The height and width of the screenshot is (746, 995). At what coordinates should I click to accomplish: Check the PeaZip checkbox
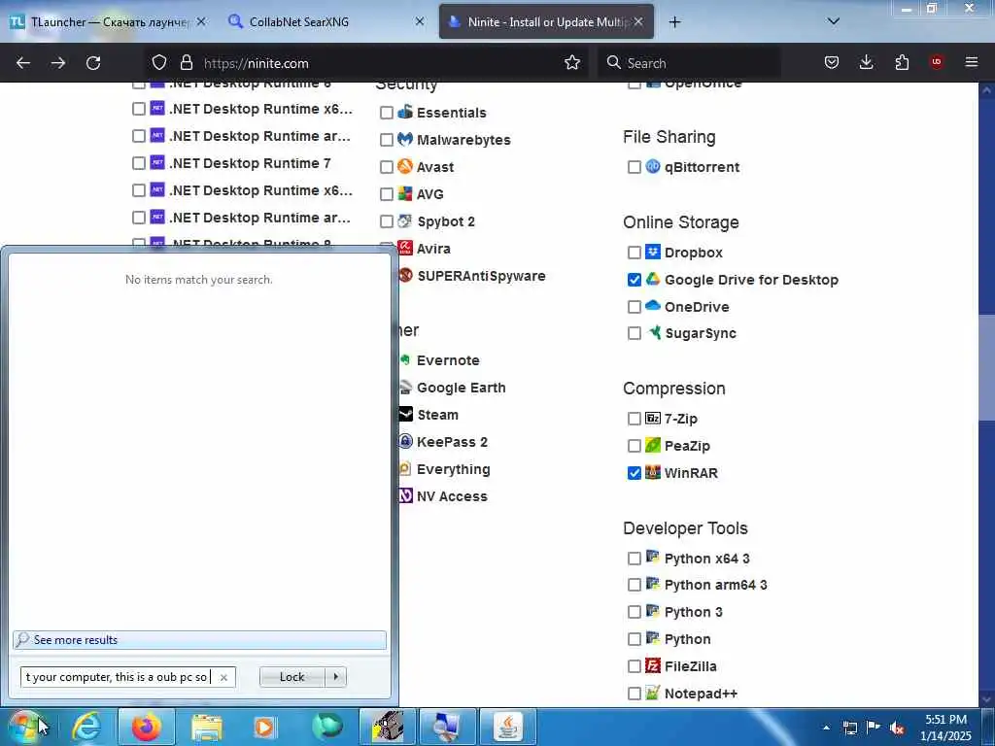(634, 446)
